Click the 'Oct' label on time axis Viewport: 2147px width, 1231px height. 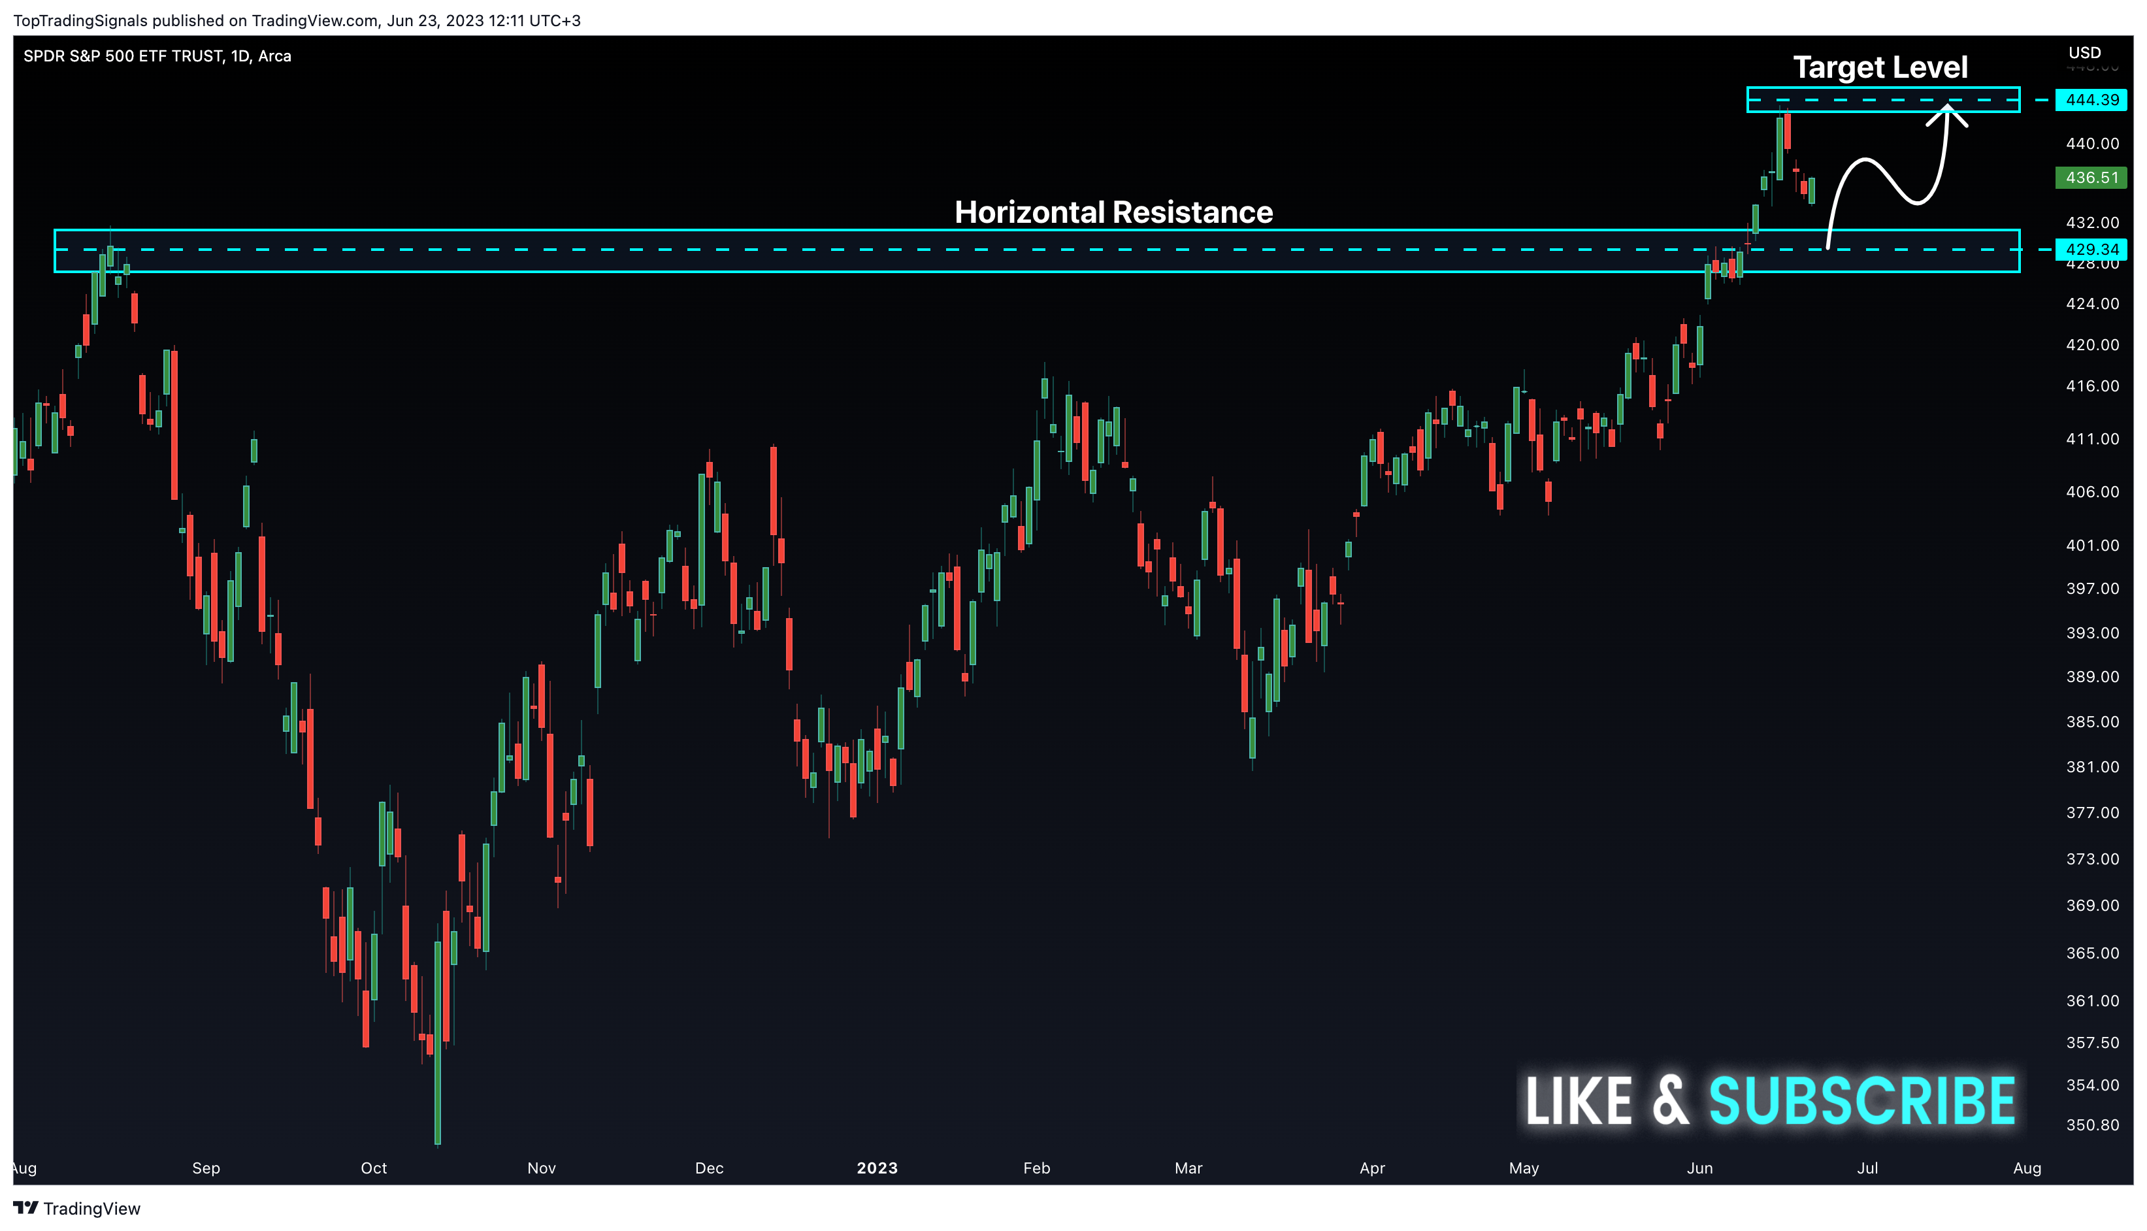click(x=374, y=1168)
